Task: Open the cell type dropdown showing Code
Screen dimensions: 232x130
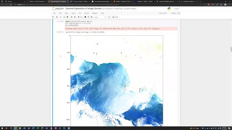Action: [100, 17]
